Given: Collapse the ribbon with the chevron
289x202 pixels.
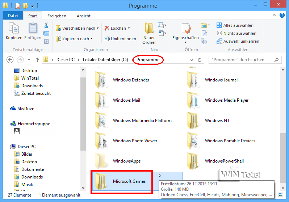Looking at the screenshot, I should pyautogui.click(x=274, y=15).
